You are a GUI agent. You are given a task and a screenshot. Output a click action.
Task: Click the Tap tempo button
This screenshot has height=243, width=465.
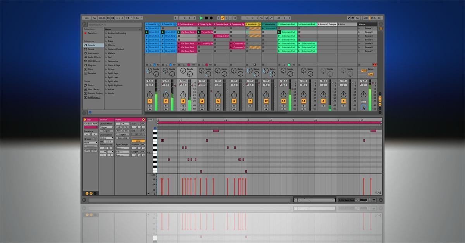94,18
